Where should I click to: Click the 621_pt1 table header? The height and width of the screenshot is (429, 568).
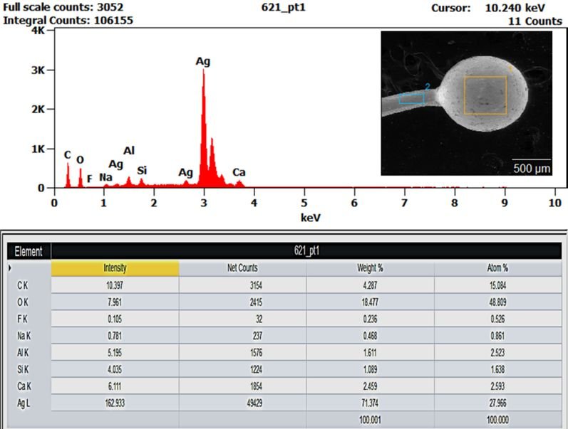coord(306,251)
